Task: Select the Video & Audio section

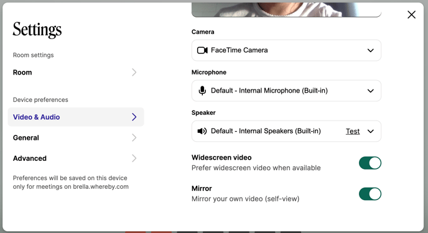Action: tap(76, 117)
